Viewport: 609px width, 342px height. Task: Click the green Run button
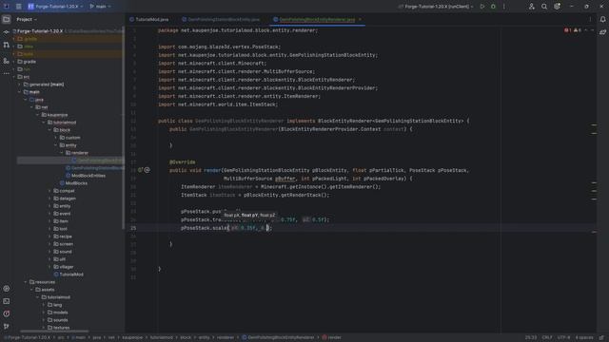click(482, 7)
